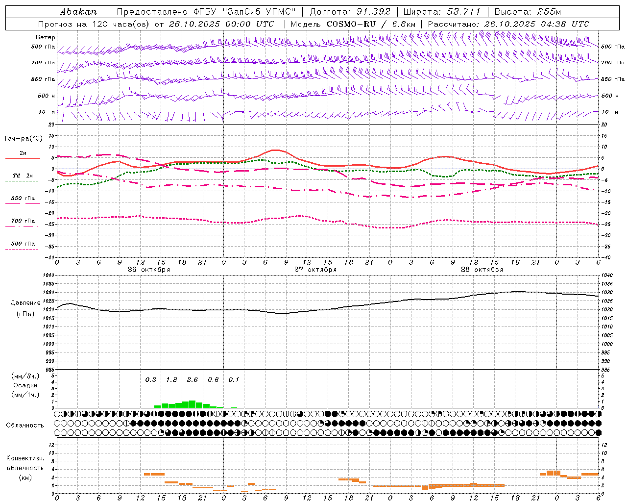Click the longitude value "Долгота: 91.392"

click(x=350, y=12)
